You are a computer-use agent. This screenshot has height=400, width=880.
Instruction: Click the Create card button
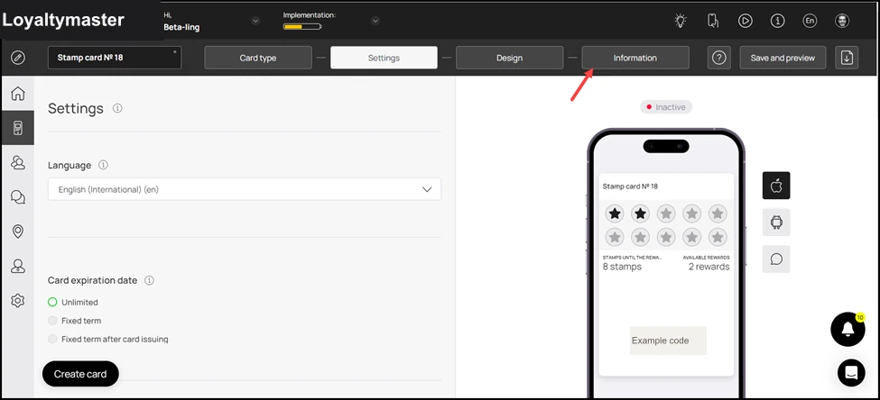coord(80,374)
